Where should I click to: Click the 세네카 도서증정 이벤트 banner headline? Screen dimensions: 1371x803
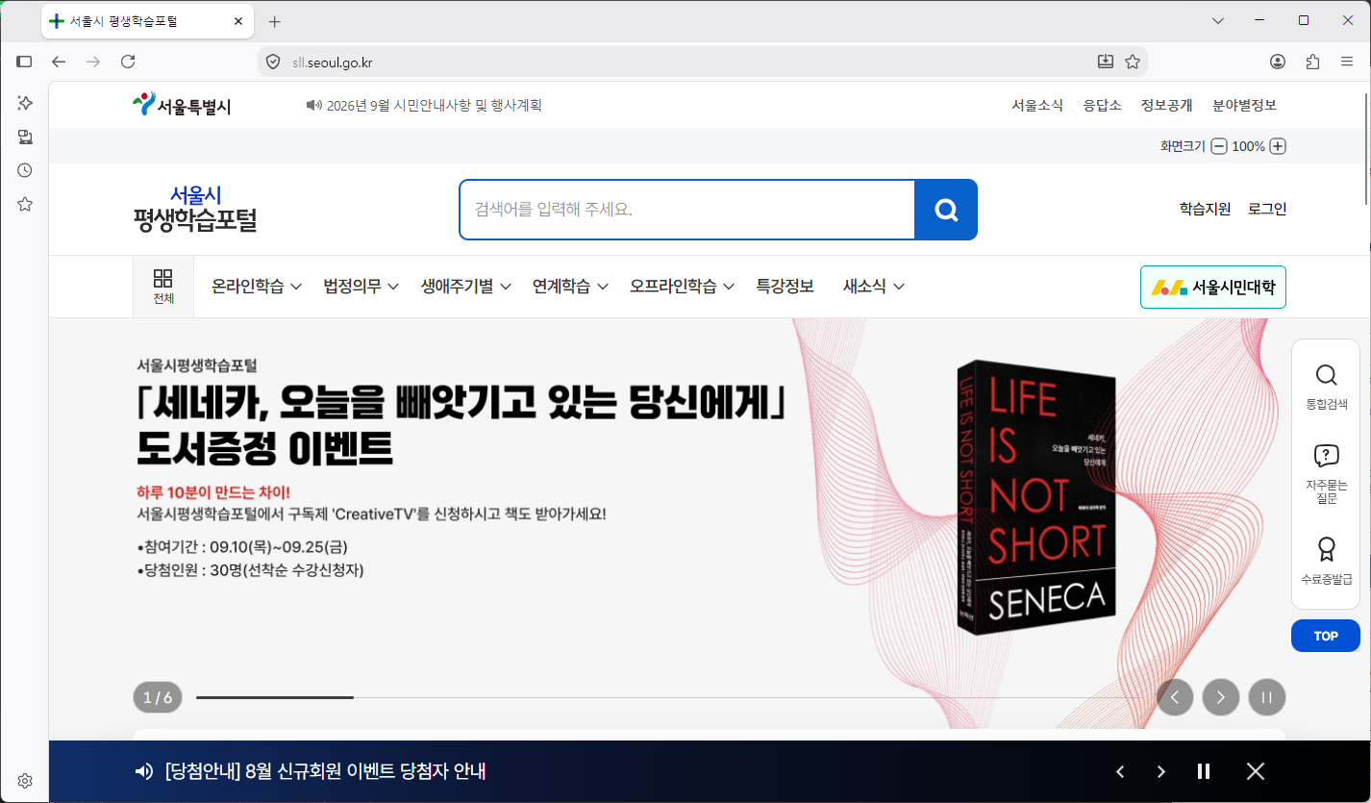(x=461, y=427)
